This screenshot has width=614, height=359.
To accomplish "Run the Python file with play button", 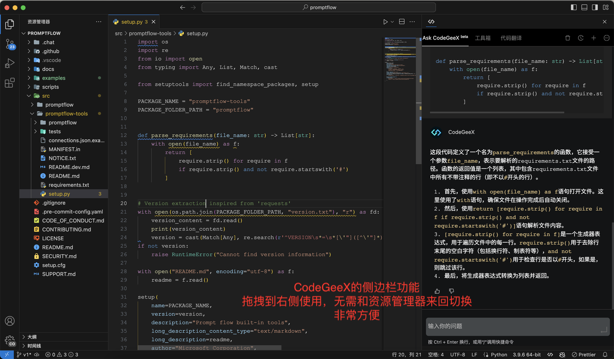I will (x=385, y=22).
